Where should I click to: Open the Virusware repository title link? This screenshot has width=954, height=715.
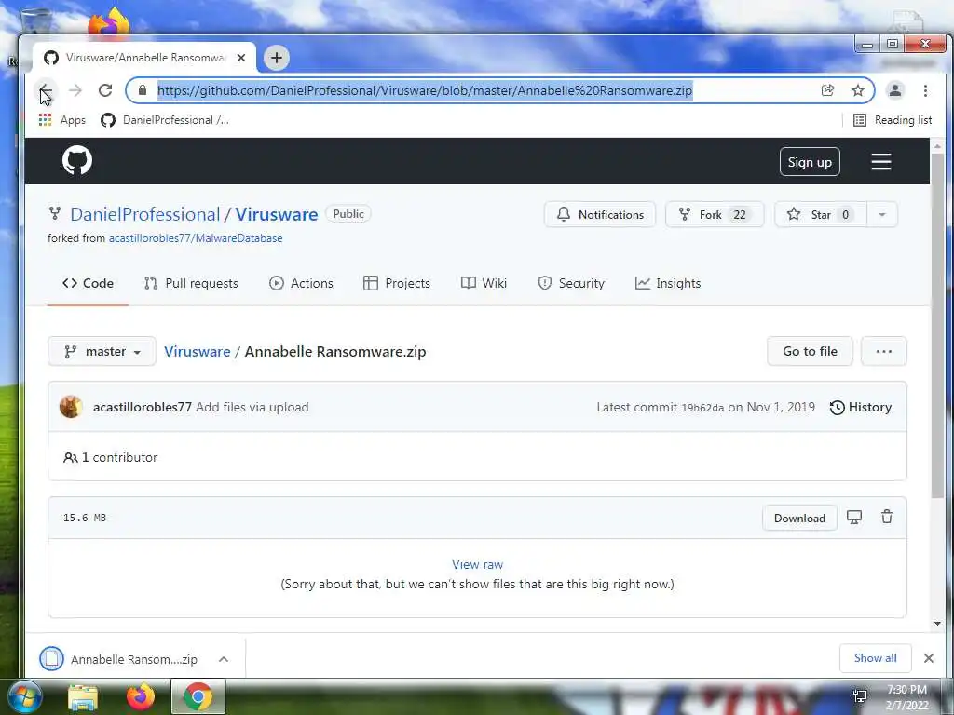point(277,215)
